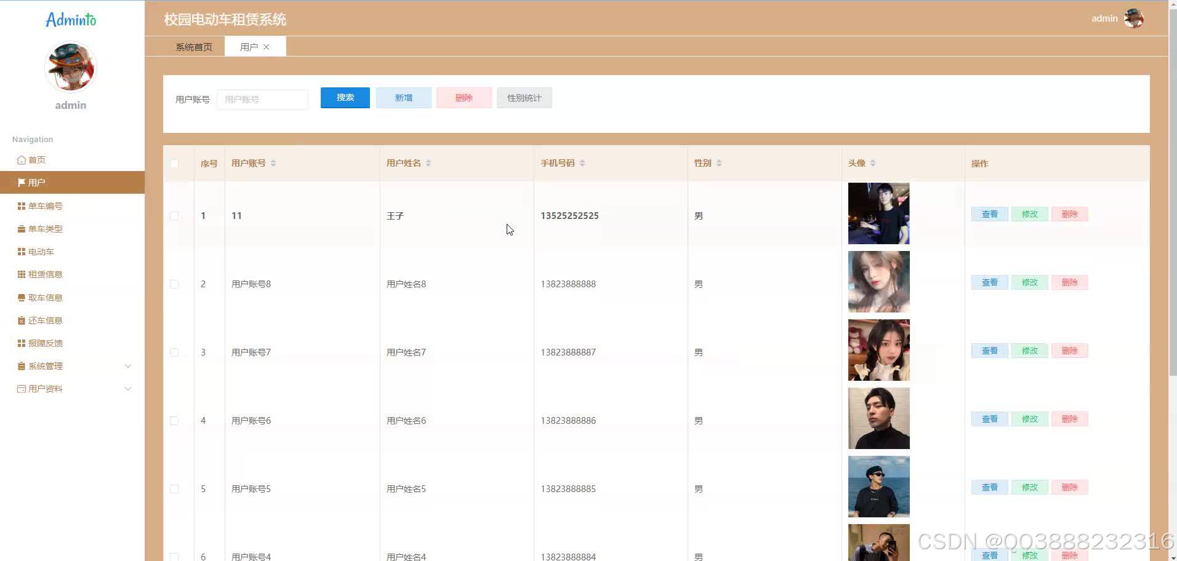The image size is (1177, 561).
Task: Select the 用户 flag icon in navigation
Action: coord(22,183)
